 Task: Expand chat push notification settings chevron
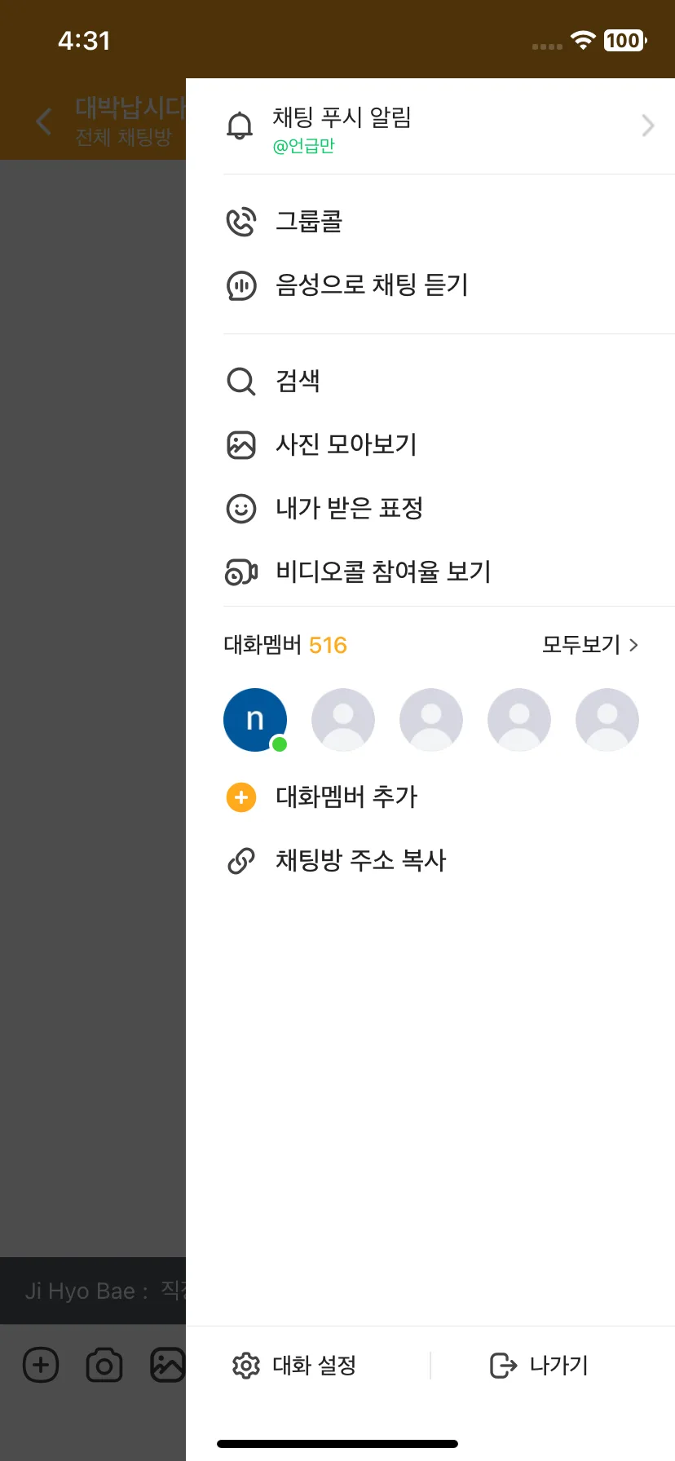click(648, 126)
